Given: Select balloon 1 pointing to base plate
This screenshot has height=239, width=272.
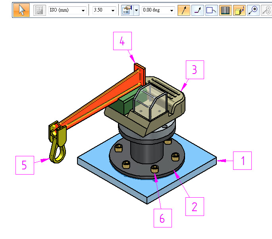Looking at the screenshot, I should tap(242, 161).
